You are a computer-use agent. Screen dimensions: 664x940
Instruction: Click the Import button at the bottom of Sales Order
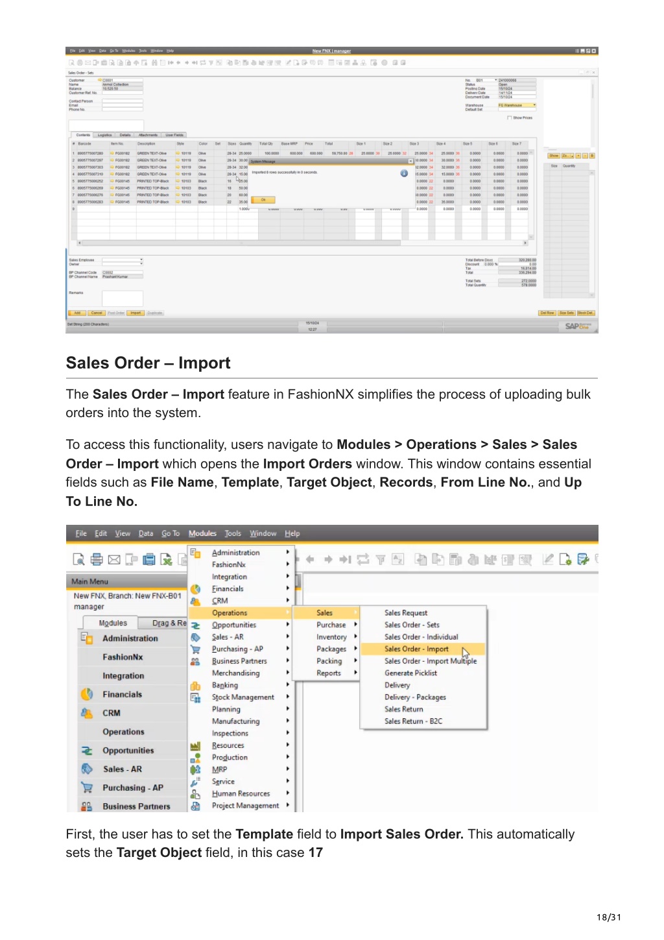click(136, 313)
